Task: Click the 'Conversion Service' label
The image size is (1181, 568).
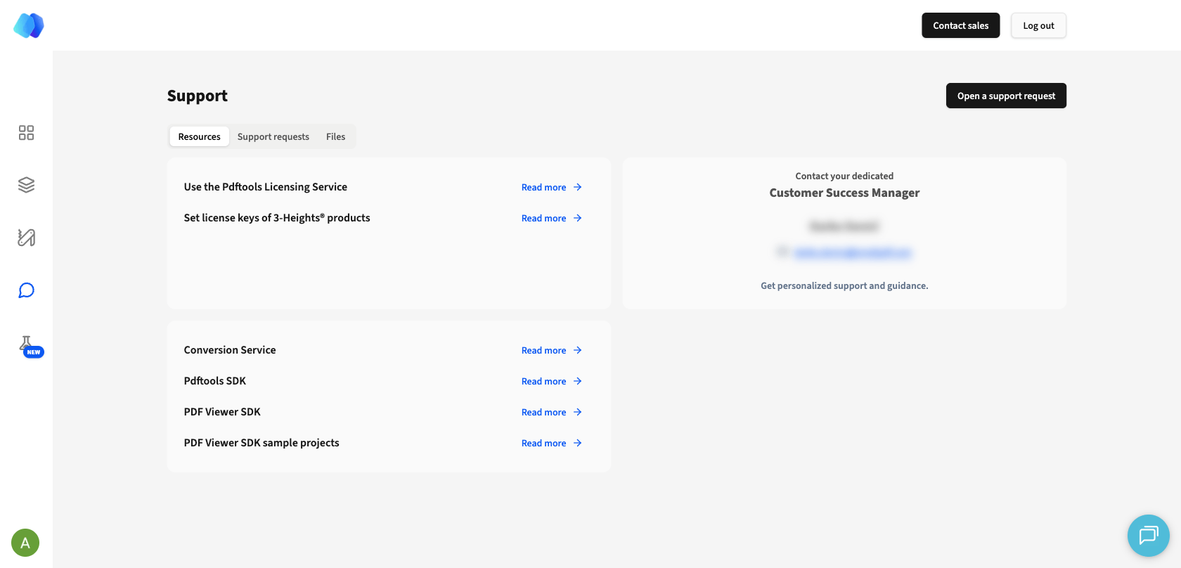Action: pos(230,350)
